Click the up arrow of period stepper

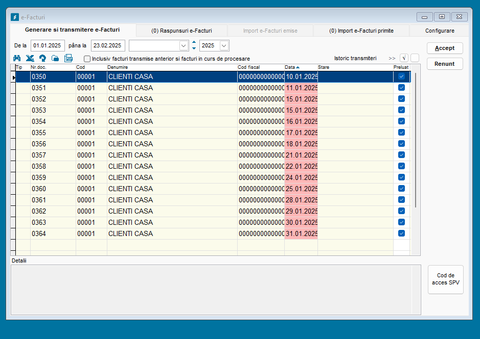pyautogui.click(x=194, y=42)
